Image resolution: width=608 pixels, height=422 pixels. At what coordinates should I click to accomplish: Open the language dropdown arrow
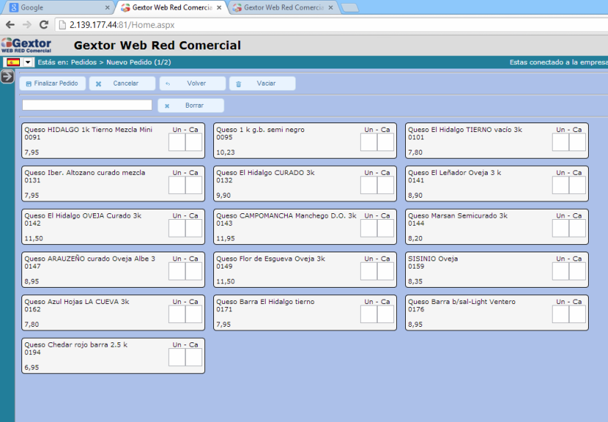coord(28,63)
